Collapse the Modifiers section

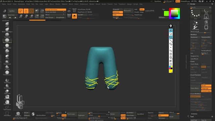point(193,35)
